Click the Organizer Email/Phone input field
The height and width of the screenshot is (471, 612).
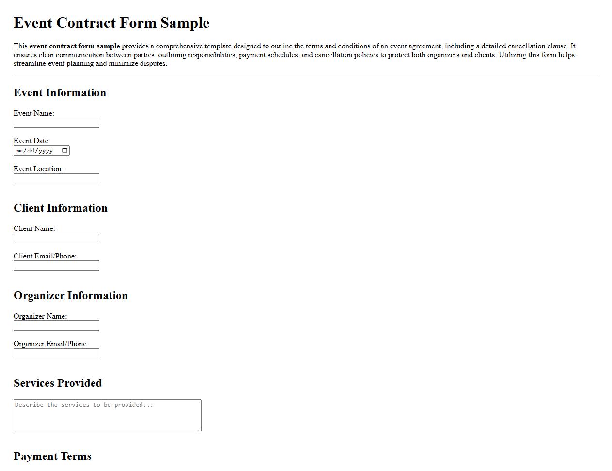56,353
